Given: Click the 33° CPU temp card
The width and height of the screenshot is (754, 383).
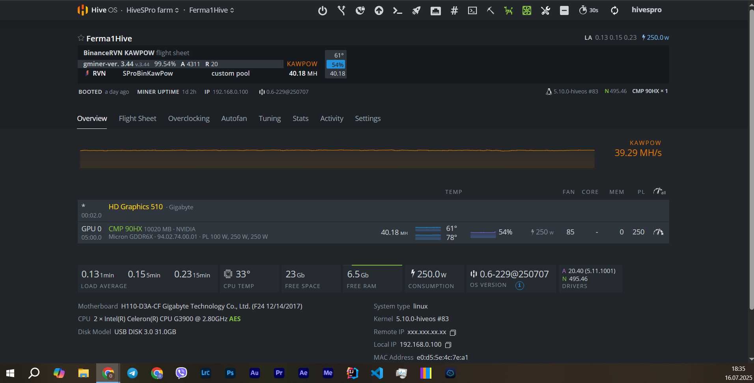Looking at the screenshot, I should point(250,279).
